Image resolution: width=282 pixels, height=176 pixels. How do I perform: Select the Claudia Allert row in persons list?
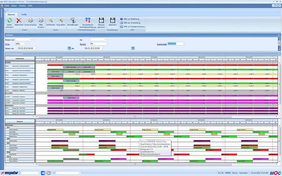20,147
